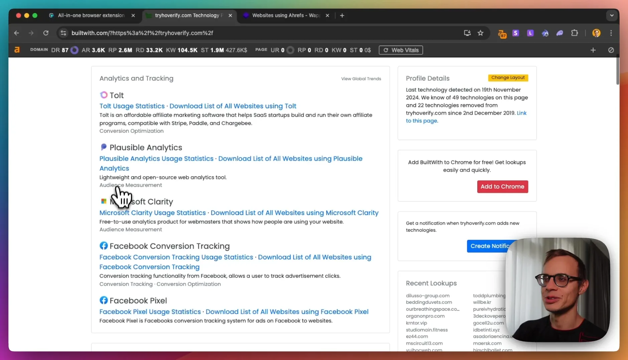628x360 pixels.
Task: Open a new browser tab
Action: coord(342,15)
